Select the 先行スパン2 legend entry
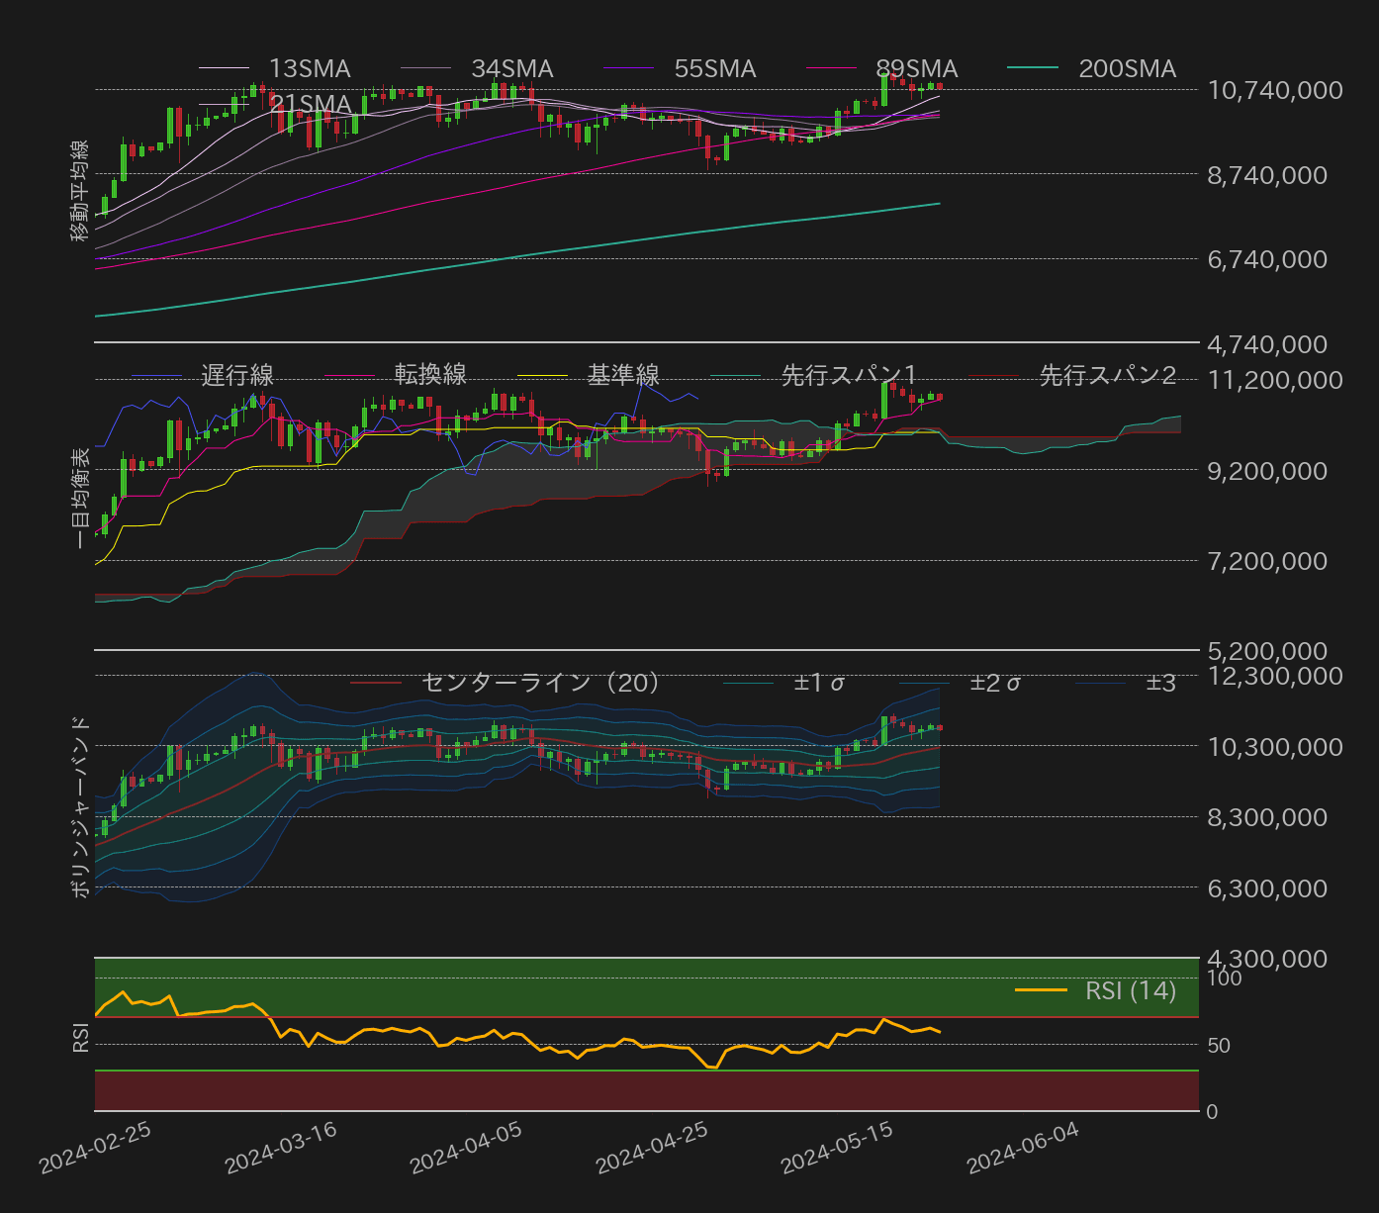 1107,375
